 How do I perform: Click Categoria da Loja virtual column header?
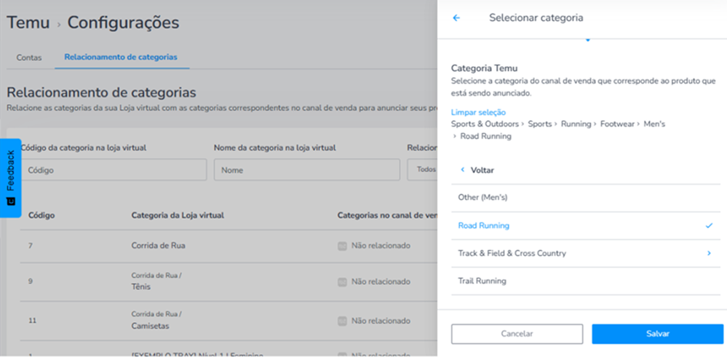point(178,215)
